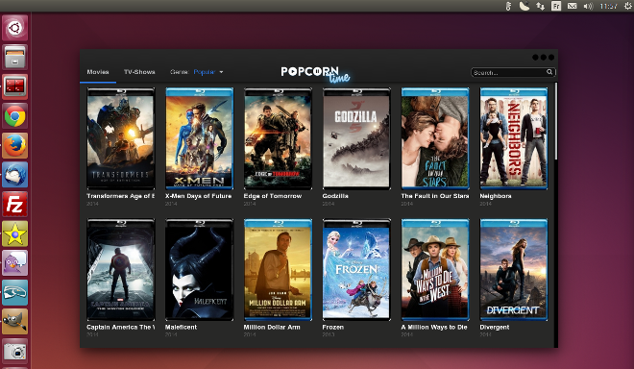Open the Frozen movie poster

pyautogui.click(x=356, y=270)
